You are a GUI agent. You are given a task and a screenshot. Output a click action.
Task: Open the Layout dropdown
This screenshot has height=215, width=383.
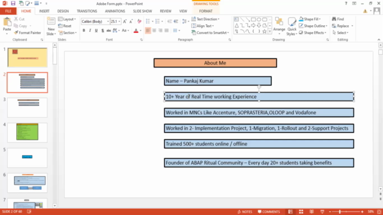point(67,19)
